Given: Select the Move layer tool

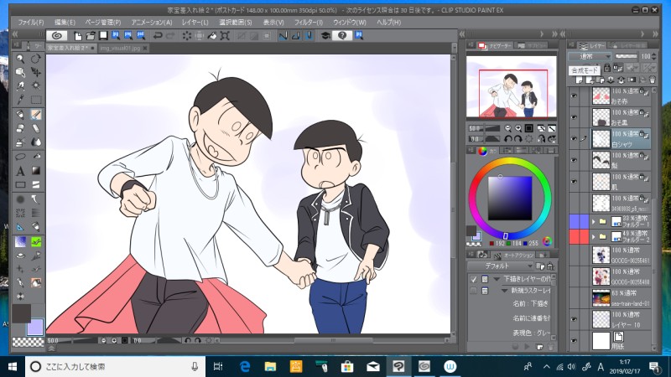Looking at the screenshot, I should 36,72.
